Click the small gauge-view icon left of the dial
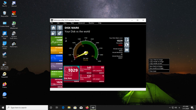 tap(66, 38)
